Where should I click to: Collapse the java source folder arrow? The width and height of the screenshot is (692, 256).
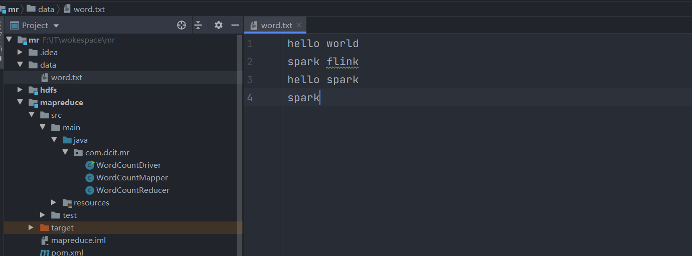(54, 140)
